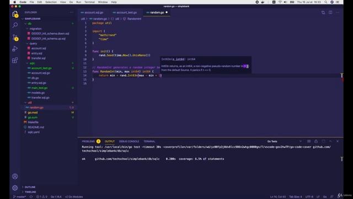Viewport: 353px width, 199px height.
Task: Synchronize changes from status bar
Action: [x=31, y=197]
